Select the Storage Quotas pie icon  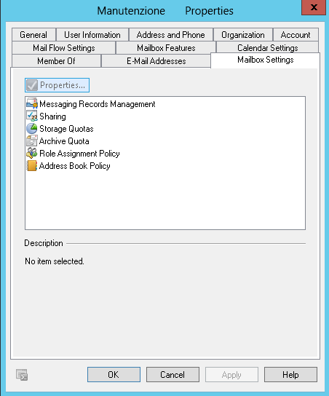click(x=32, y=129)
